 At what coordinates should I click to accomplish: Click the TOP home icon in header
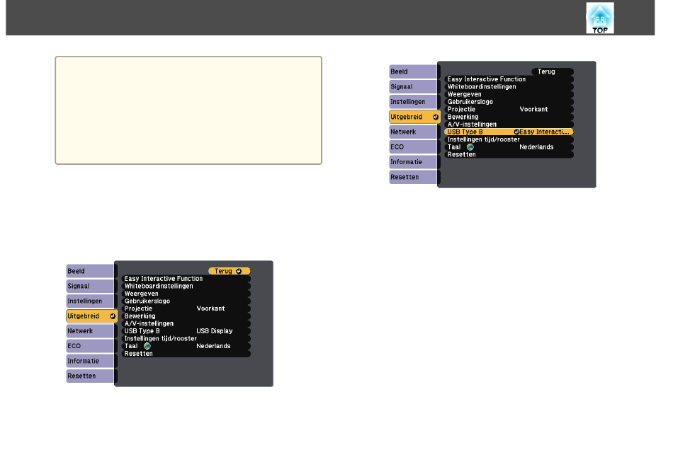[x=599, y=18]
